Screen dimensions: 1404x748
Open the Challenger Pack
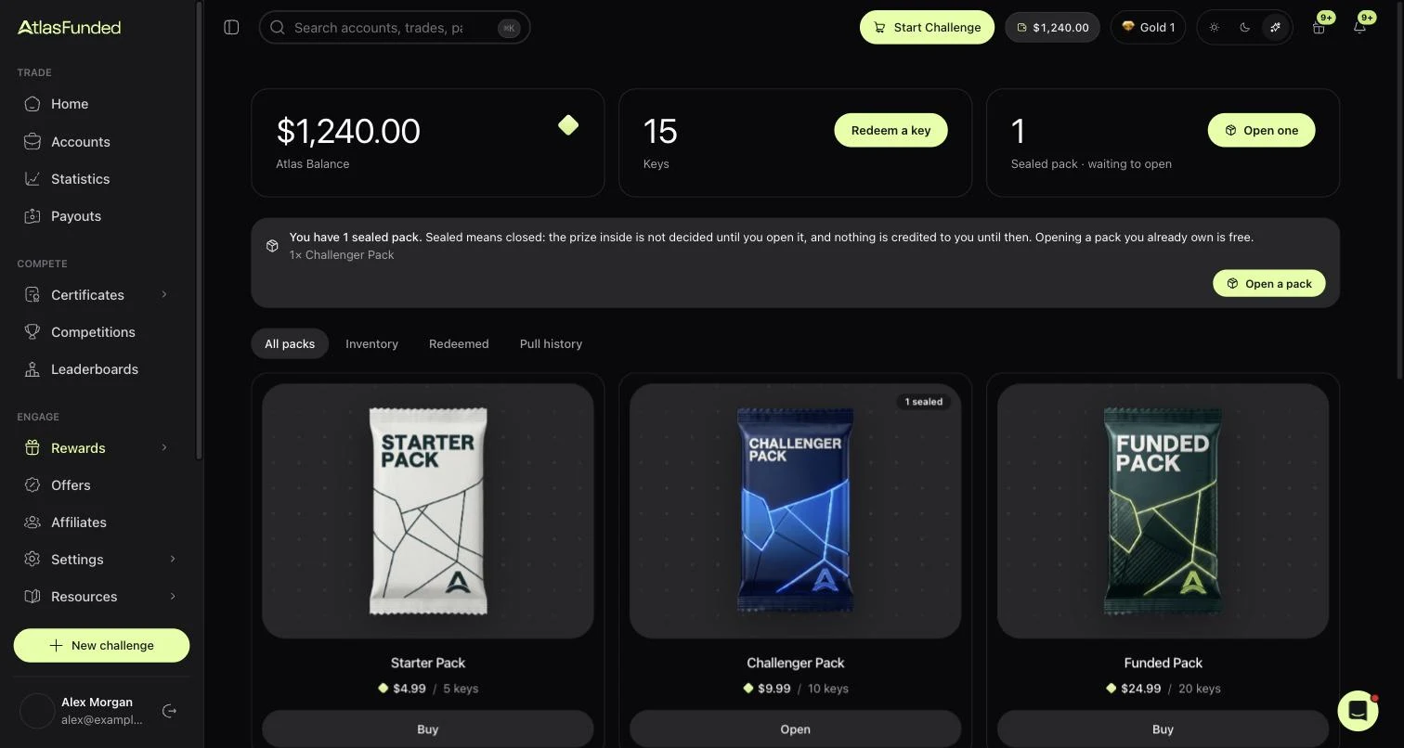[796, 729]
